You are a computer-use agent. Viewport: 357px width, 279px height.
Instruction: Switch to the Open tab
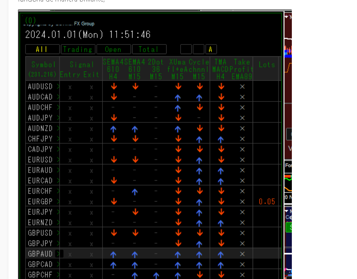click(114, 49)
